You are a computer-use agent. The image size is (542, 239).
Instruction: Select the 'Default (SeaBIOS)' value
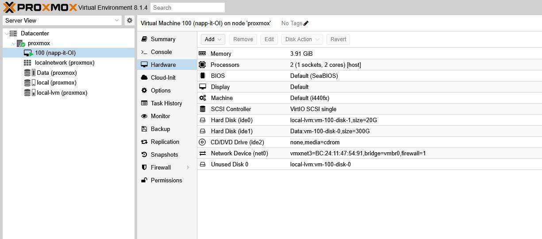tap(314, 76)
